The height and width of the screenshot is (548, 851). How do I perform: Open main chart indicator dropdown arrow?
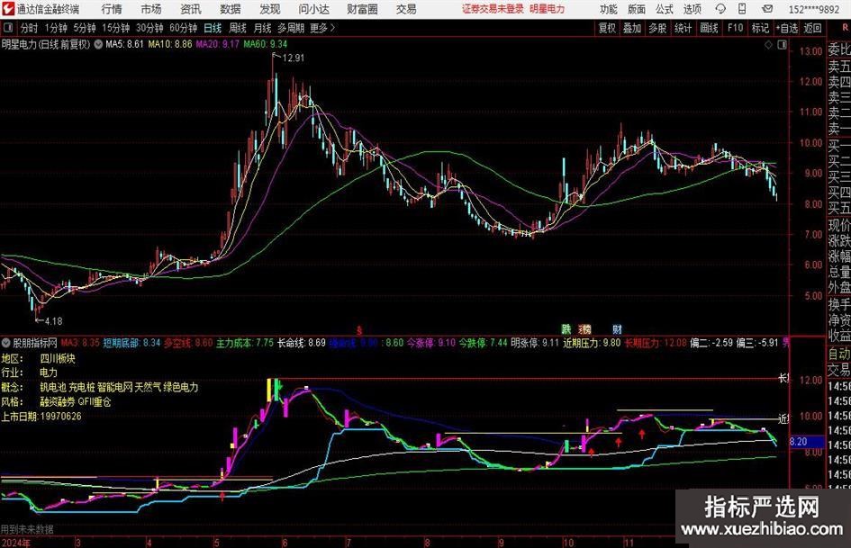coord(98,44)
